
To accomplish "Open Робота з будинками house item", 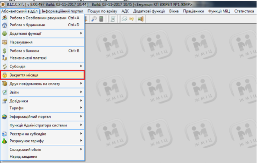I will pos(42,25).
